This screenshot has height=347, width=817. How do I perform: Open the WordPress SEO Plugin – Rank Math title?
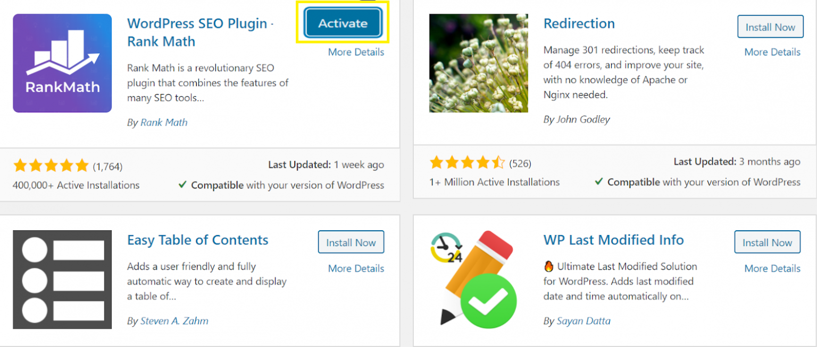[x=201, y=32]
